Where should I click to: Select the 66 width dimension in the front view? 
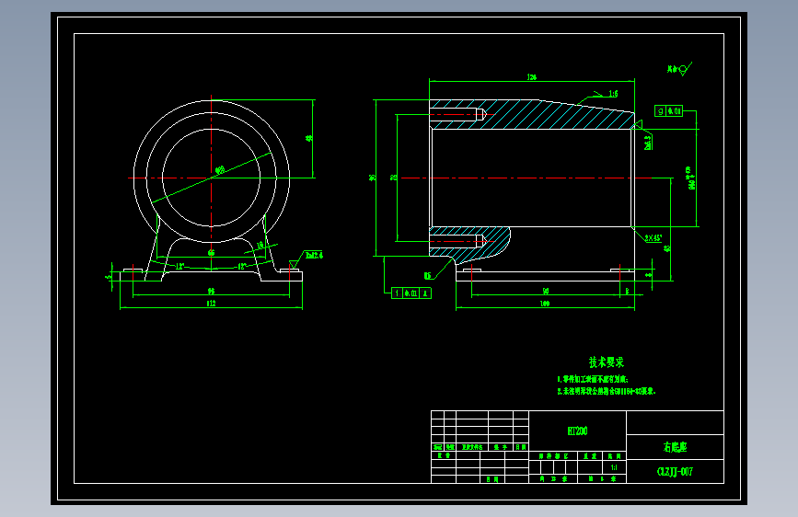(211, 252)
